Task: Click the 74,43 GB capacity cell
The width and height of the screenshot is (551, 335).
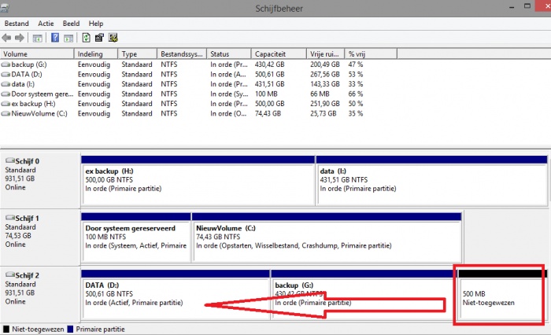Action: tap(268, 114)
